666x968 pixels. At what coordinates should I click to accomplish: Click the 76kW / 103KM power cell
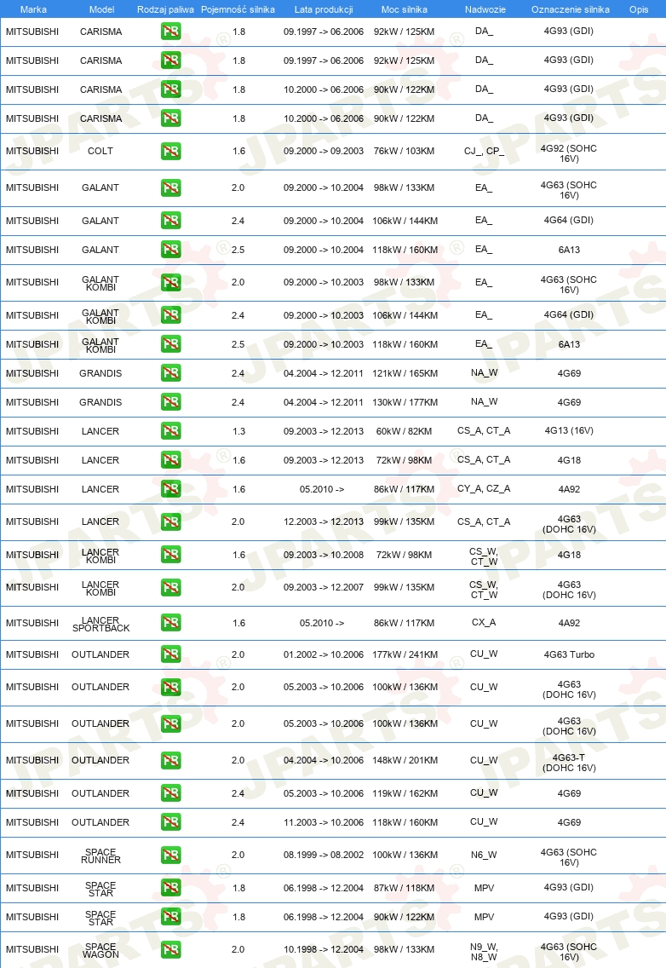coord(405,151)
